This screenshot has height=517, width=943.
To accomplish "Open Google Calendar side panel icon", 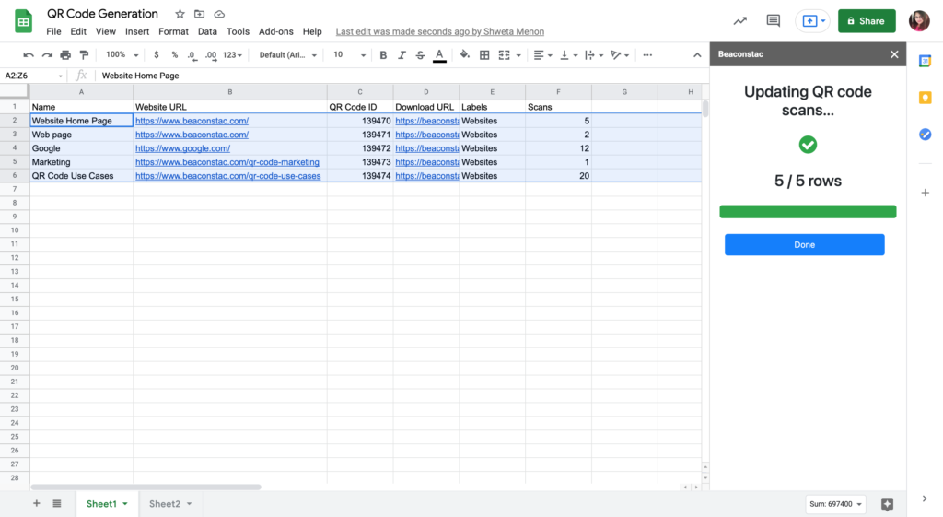I will tap(925, 61).
